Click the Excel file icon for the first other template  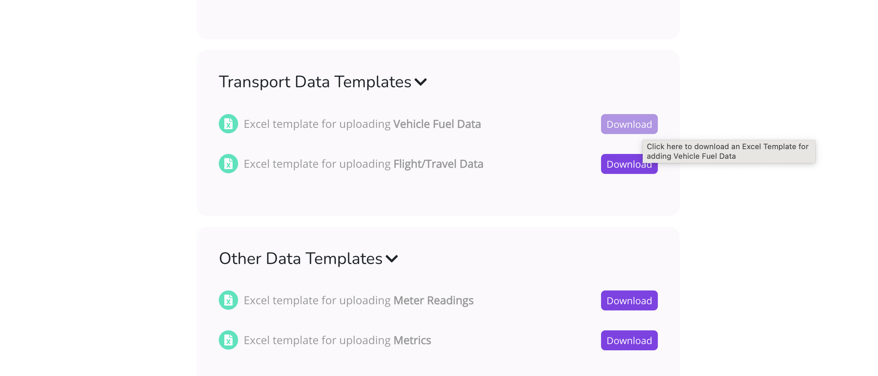228,300
